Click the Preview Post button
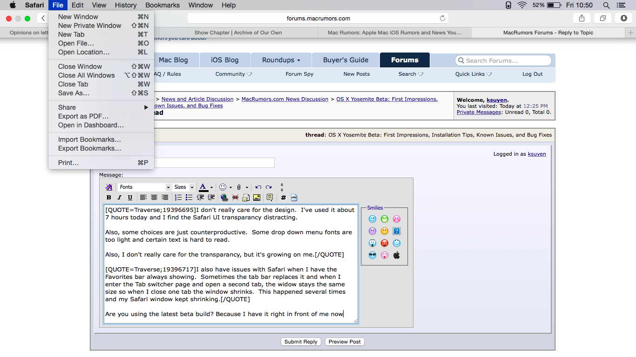The image size is (636, 357). click(345, 342)
